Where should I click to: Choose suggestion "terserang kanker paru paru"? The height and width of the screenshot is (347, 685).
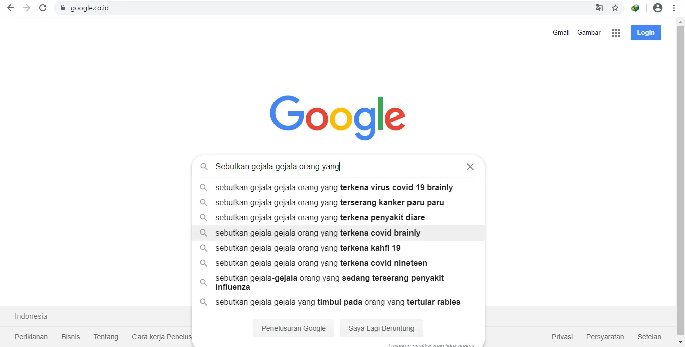click(x=329, y=203)
